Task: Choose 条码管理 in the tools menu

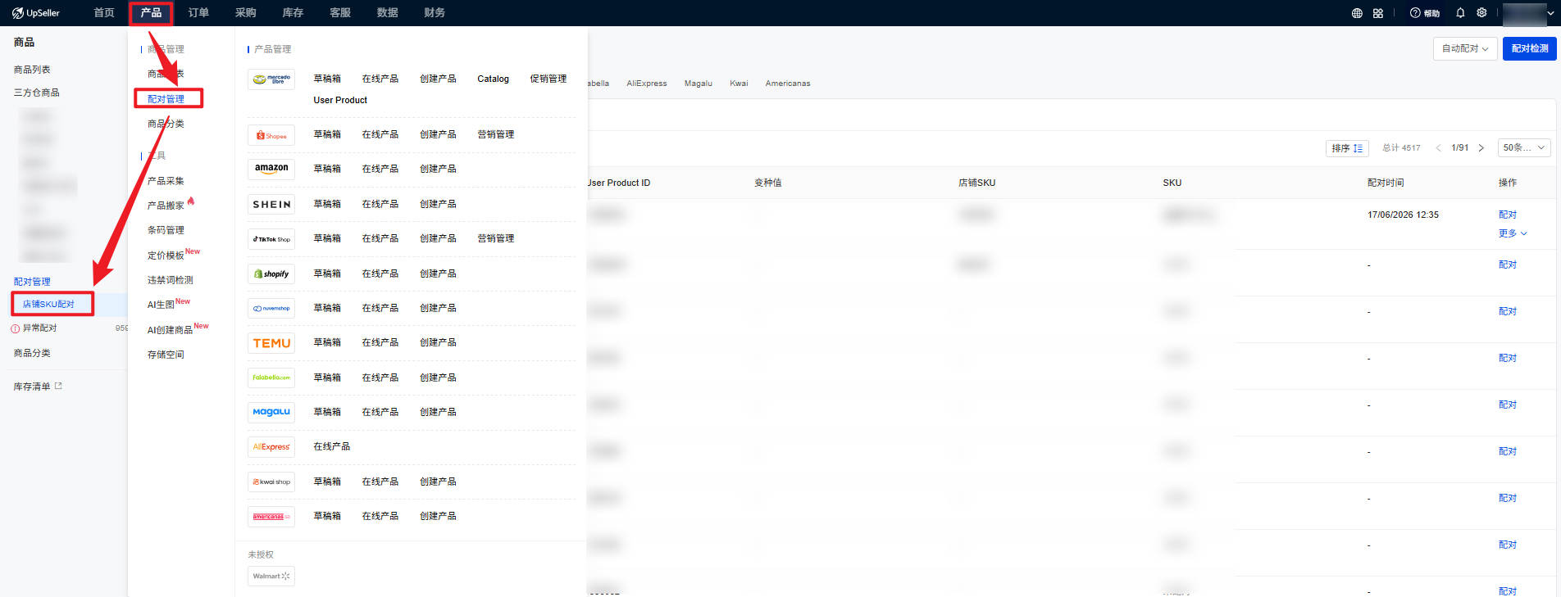Action: point(166,230)
